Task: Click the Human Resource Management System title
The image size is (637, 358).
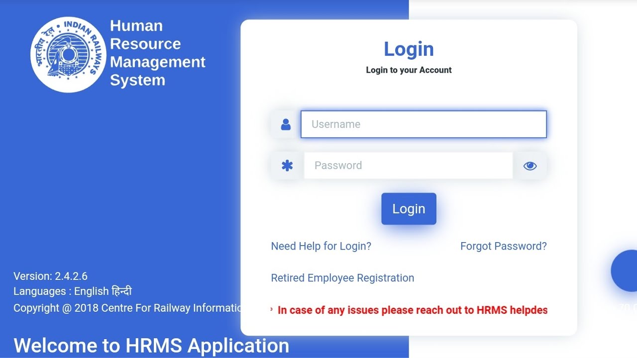Action: pos(157,53)
